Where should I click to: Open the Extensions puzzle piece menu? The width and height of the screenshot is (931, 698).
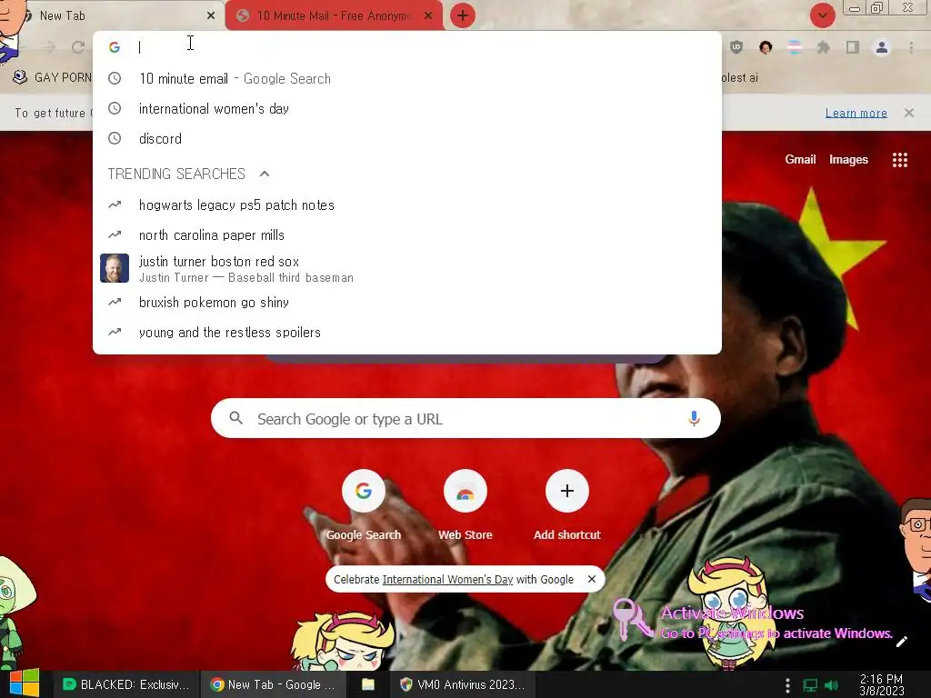[823, 47]
